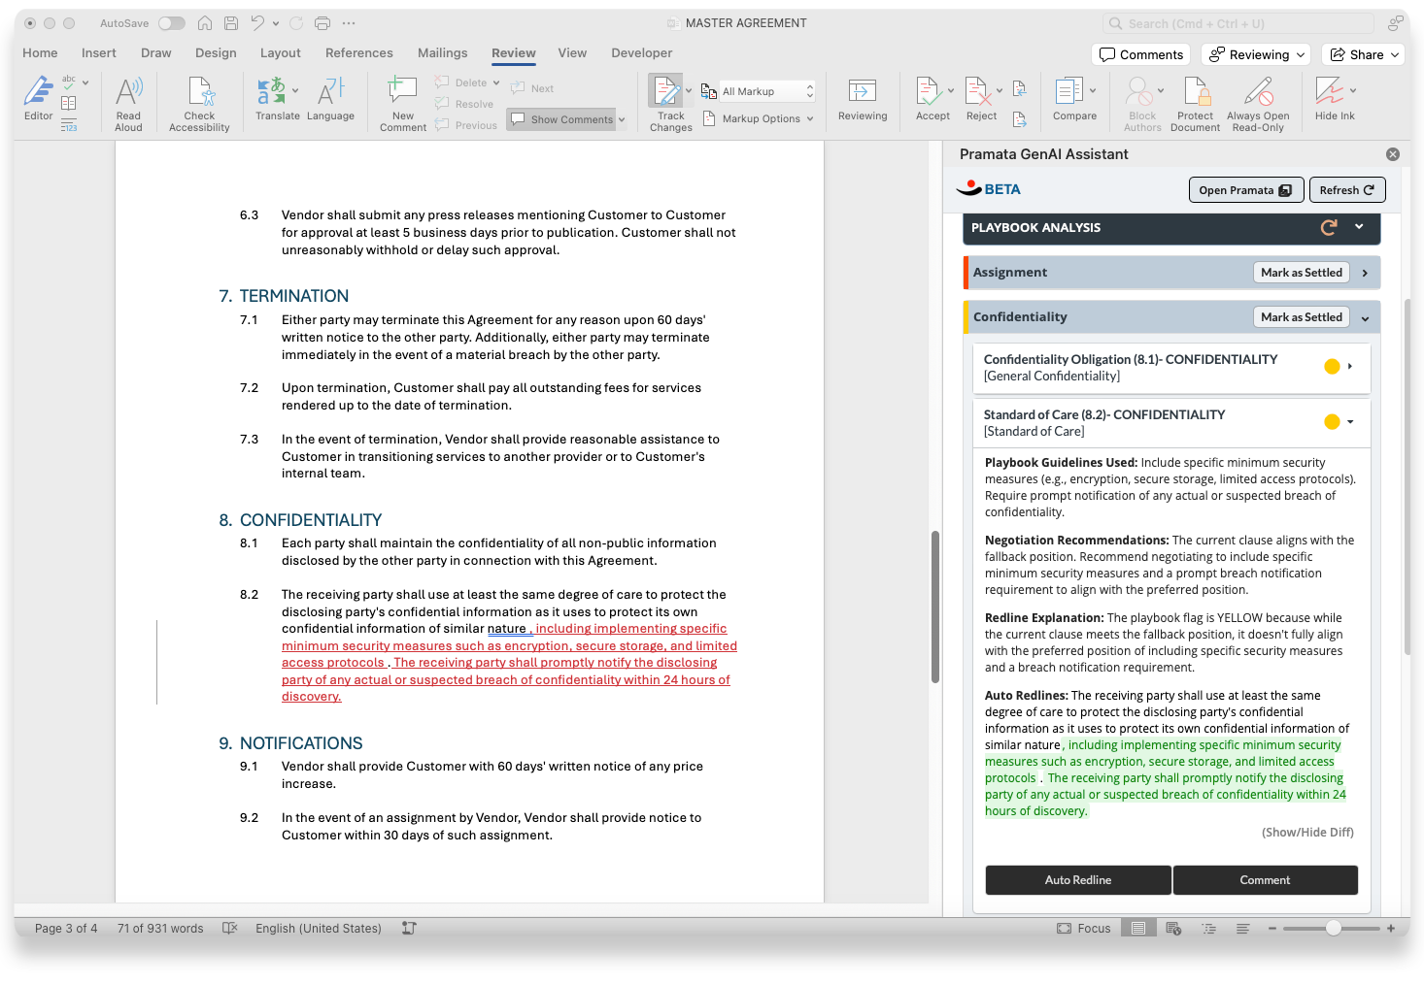
Task: Click the proofing status icon in status bar
Action: pos(230,929)
